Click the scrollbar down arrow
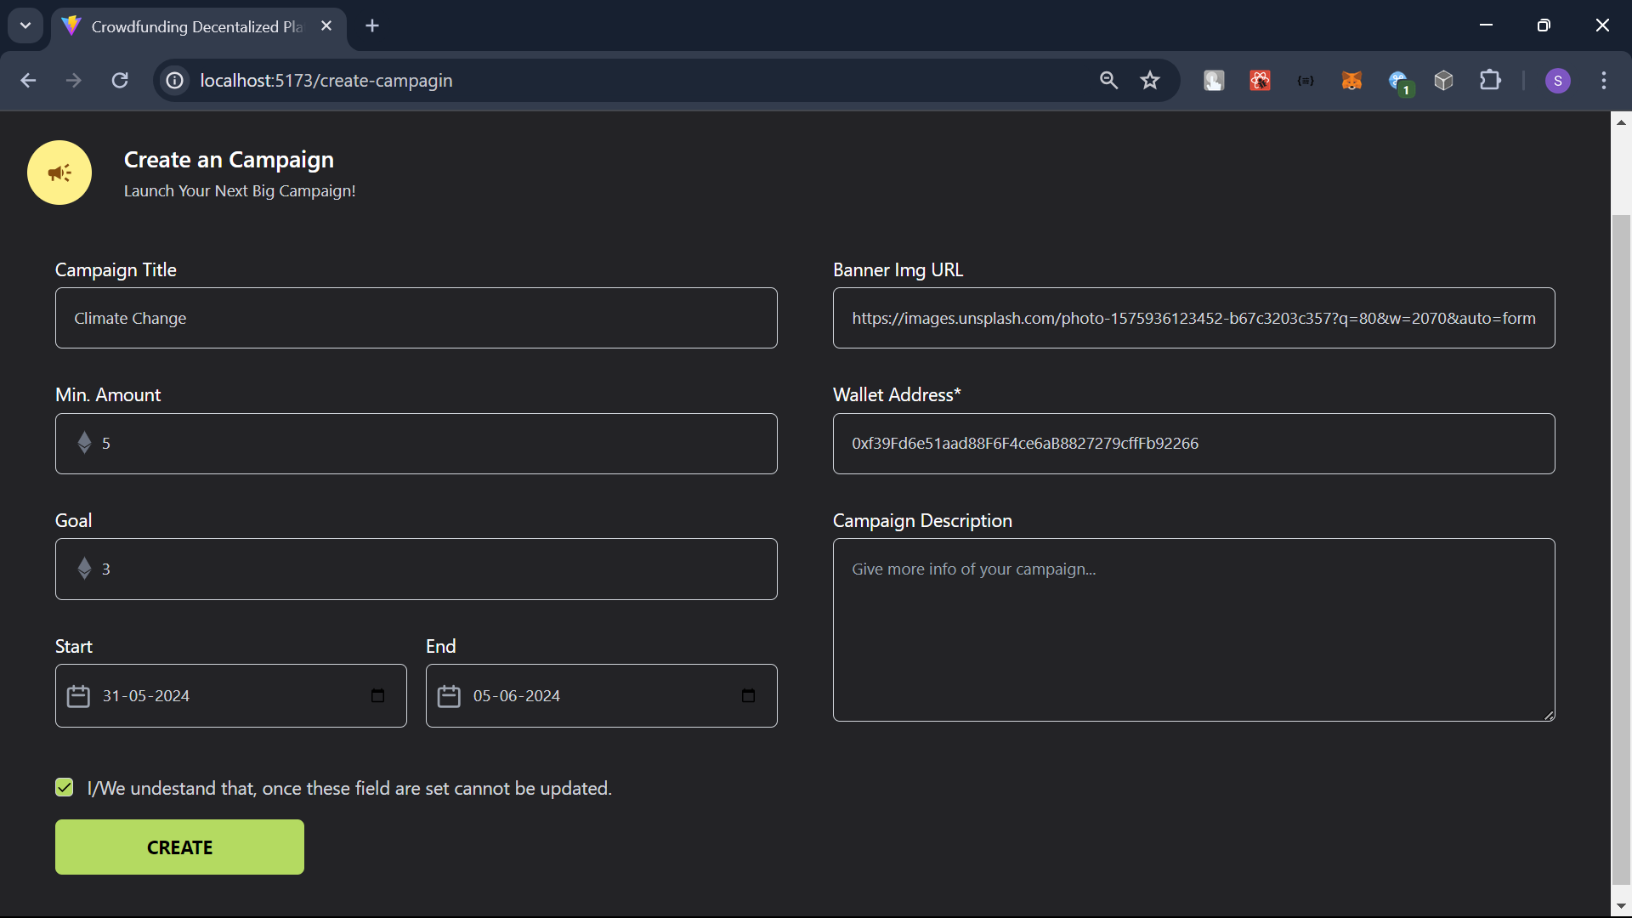This screenshot has width=1632, height=918. (1621, 907)
